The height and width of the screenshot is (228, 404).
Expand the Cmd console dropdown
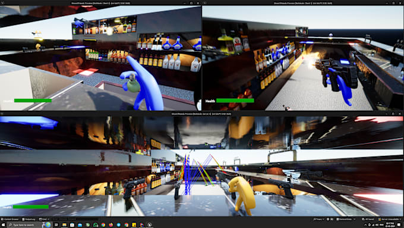[x=44, y=219]
